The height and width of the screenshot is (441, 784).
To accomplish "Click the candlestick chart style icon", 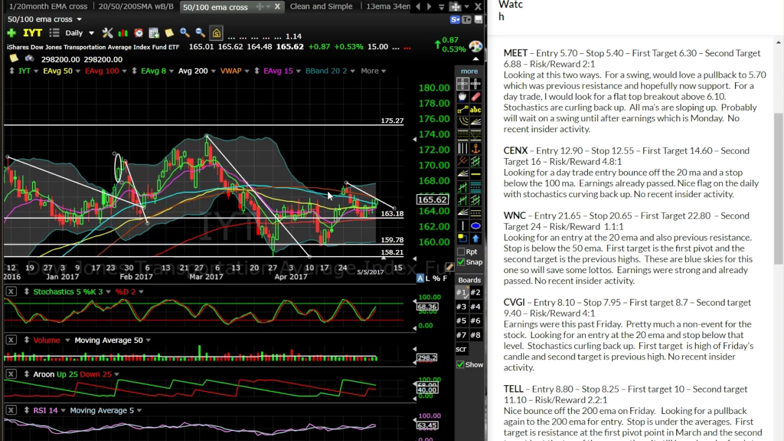I will 123,33.
